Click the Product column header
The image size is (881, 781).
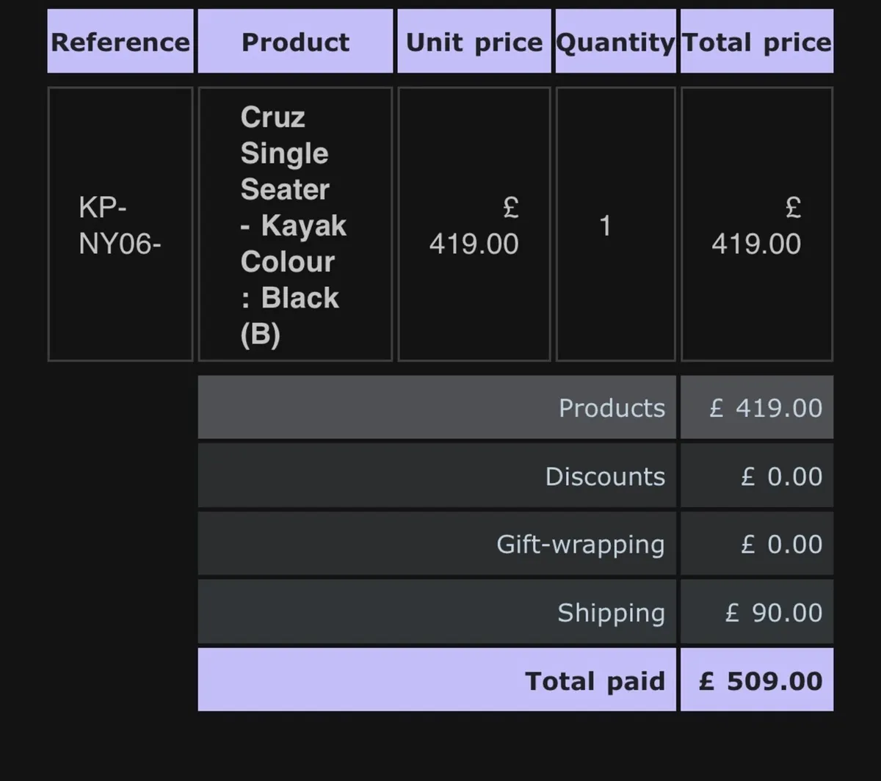295,41
